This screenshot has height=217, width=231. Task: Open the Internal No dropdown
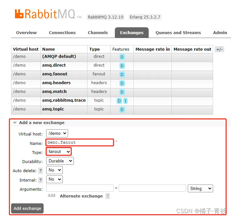tap(54, 179)
